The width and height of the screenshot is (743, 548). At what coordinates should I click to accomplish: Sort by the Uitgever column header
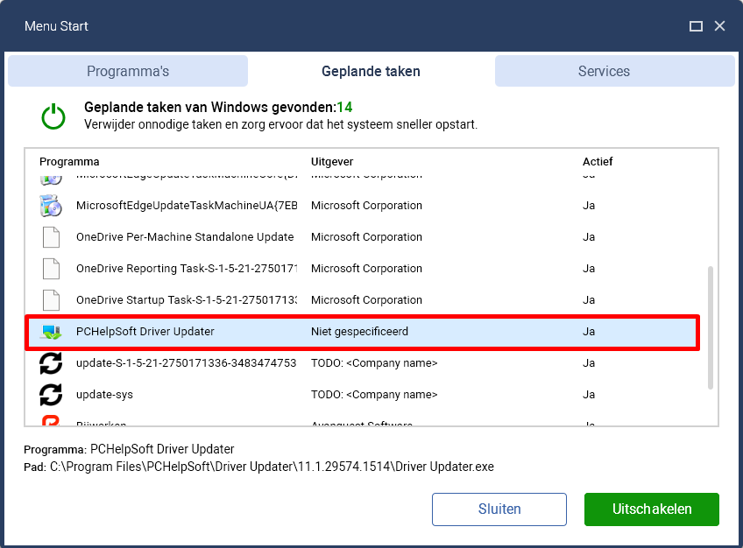[332, 162]
